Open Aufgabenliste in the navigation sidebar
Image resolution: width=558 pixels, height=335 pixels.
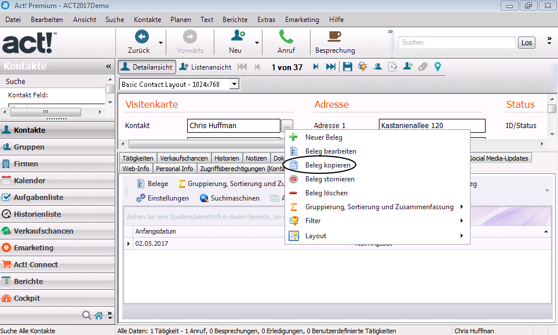(x=57, y=197)
